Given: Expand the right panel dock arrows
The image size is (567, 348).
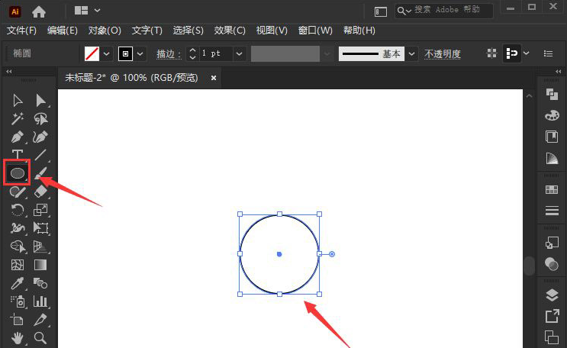Looking at the screenshot, I should (559, 72).
